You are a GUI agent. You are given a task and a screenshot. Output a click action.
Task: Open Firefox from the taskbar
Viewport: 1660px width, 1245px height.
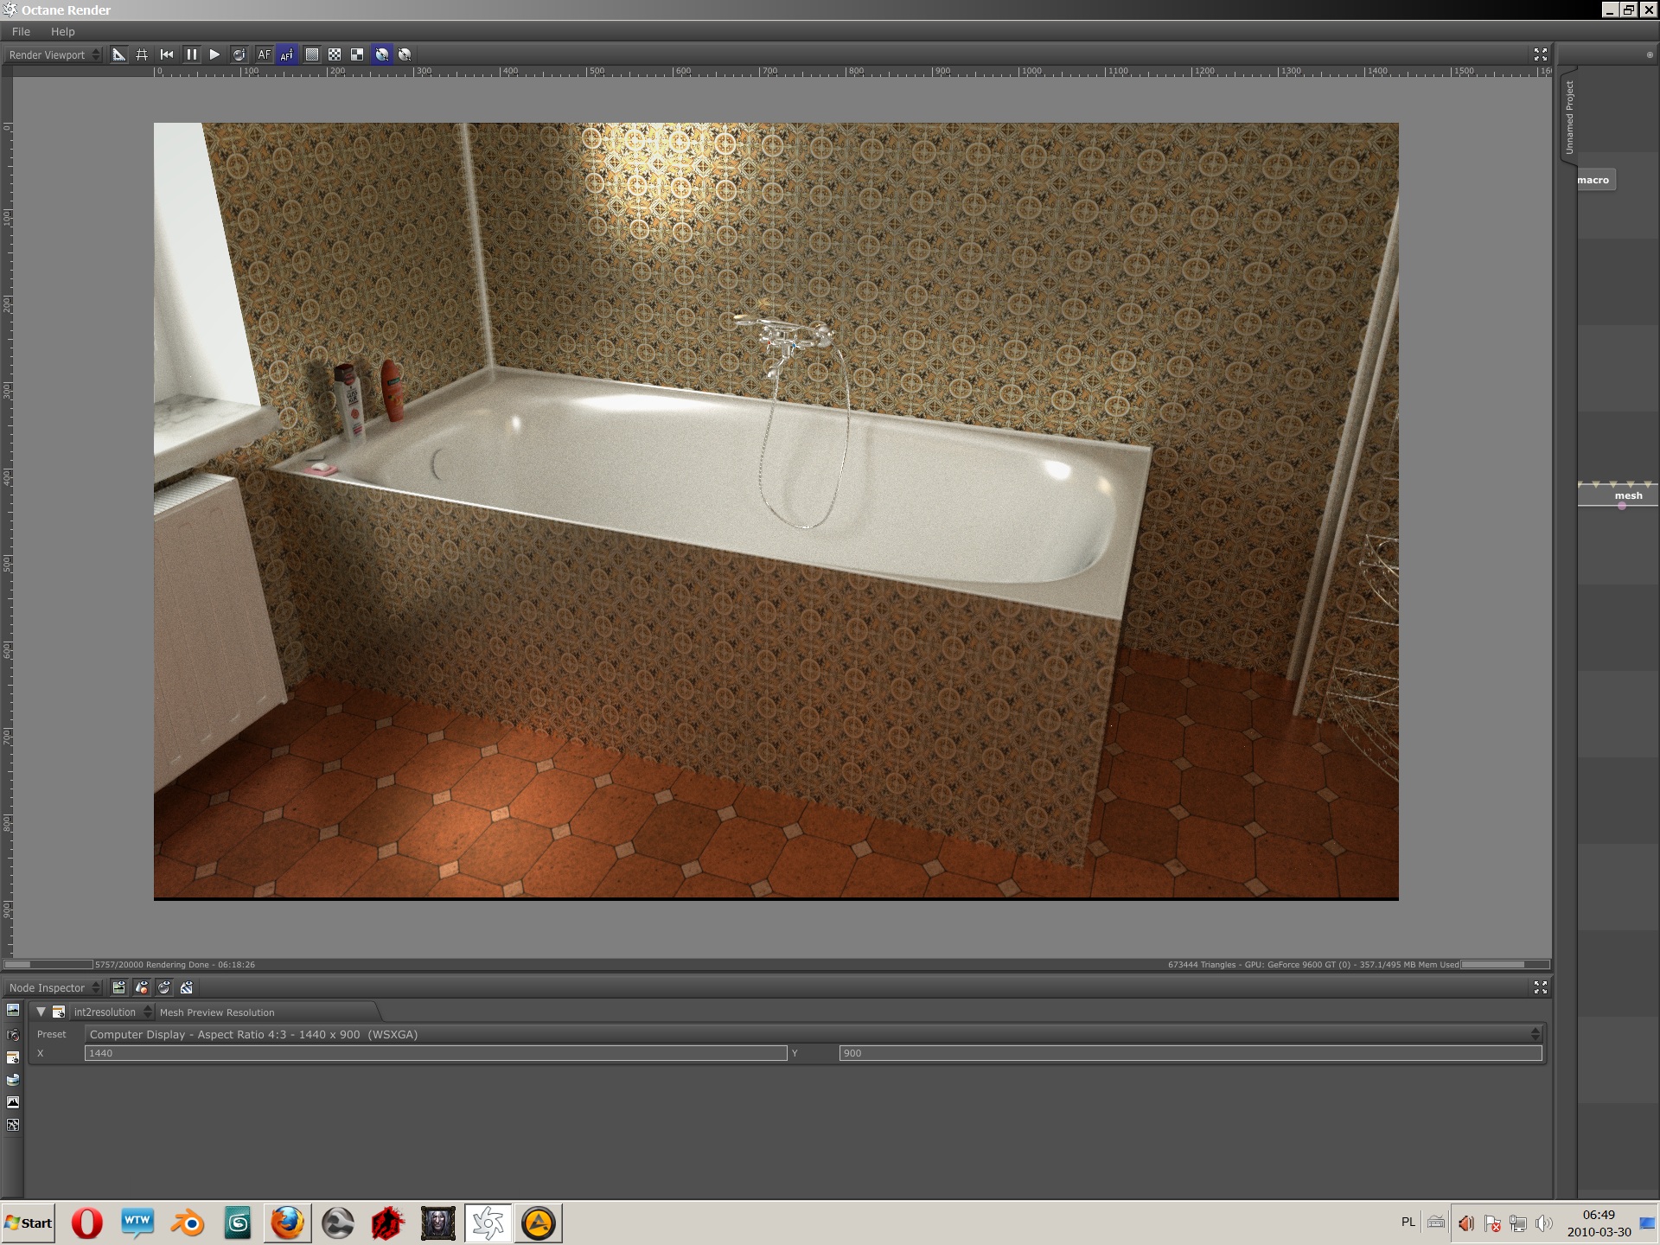click(287, 1223)
